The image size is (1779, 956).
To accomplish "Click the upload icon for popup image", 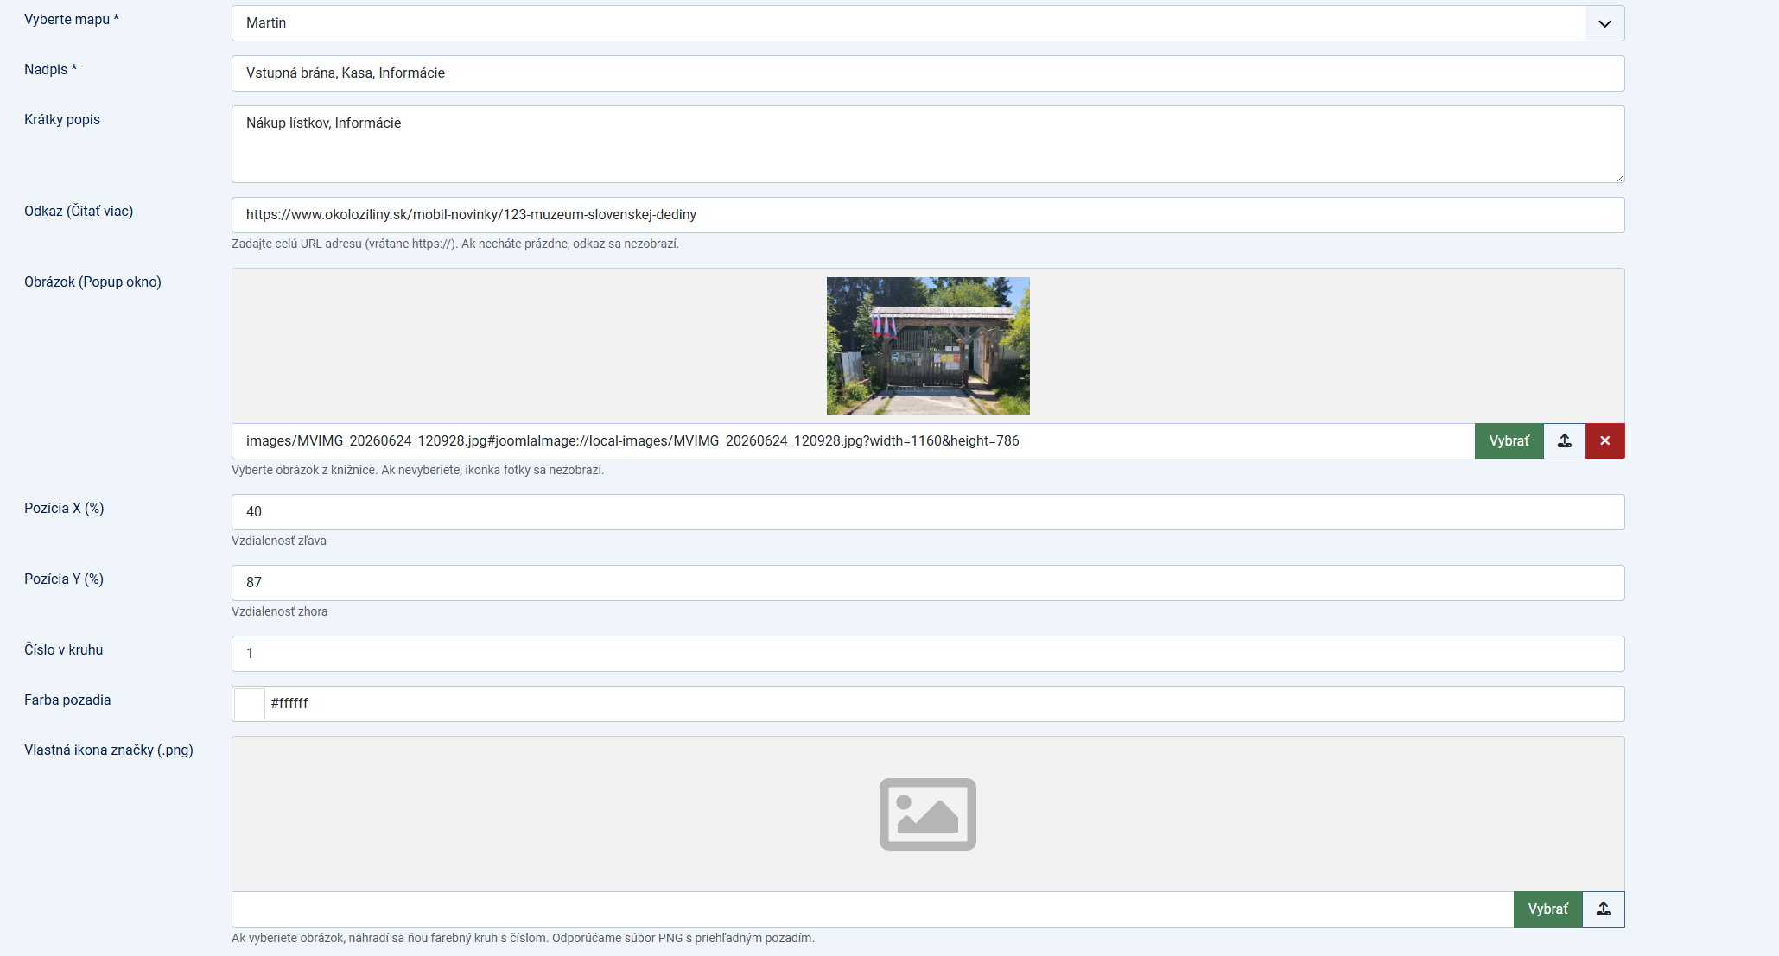I will (x=1565, y=441).
